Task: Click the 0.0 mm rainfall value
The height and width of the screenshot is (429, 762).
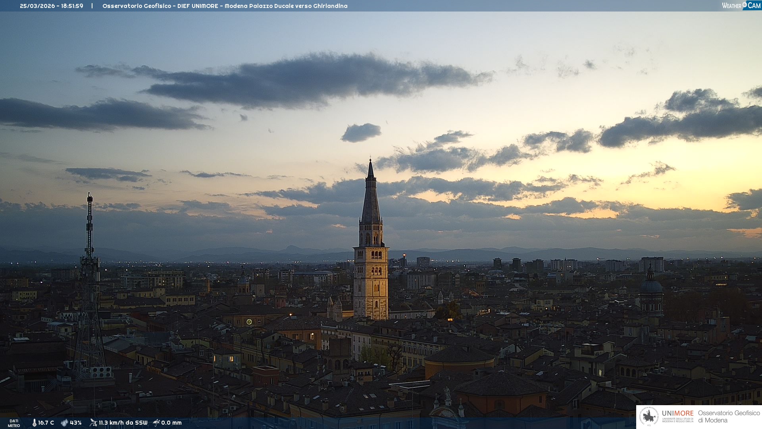Action: pos(171,423)
